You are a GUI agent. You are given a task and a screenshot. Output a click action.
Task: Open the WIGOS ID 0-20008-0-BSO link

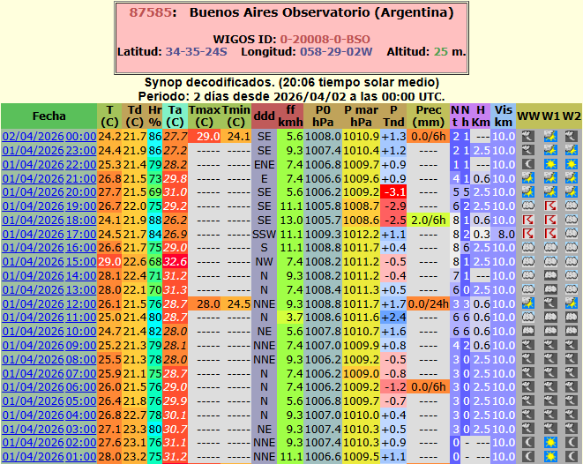(325, 40)
